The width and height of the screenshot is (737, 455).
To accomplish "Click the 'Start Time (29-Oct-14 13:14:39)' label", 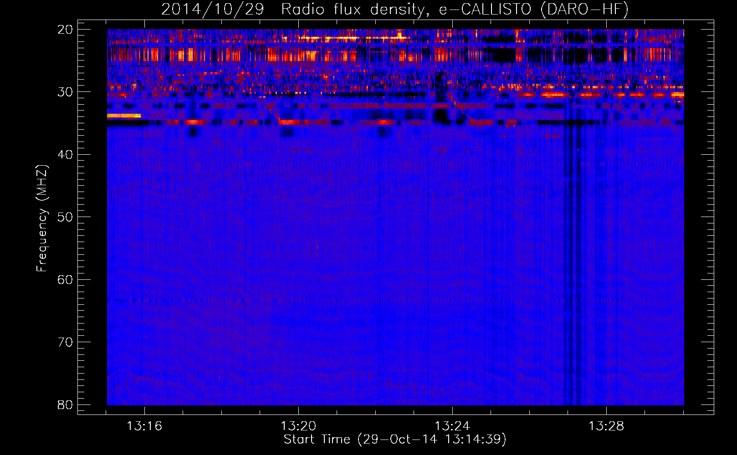I will (x=395, y=440).
